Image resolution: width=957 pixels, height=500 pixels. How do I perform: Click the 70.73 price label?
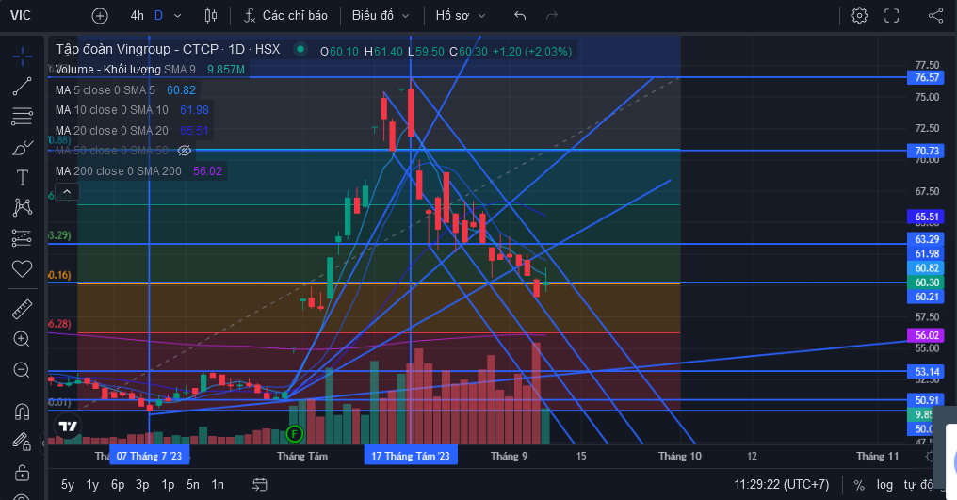927,151
